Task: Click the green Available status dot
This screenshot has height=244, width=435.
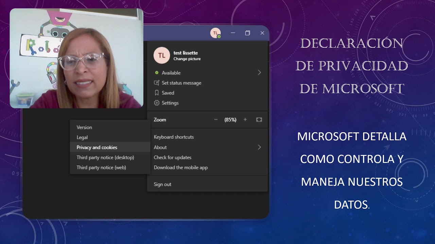Action: 157,73
